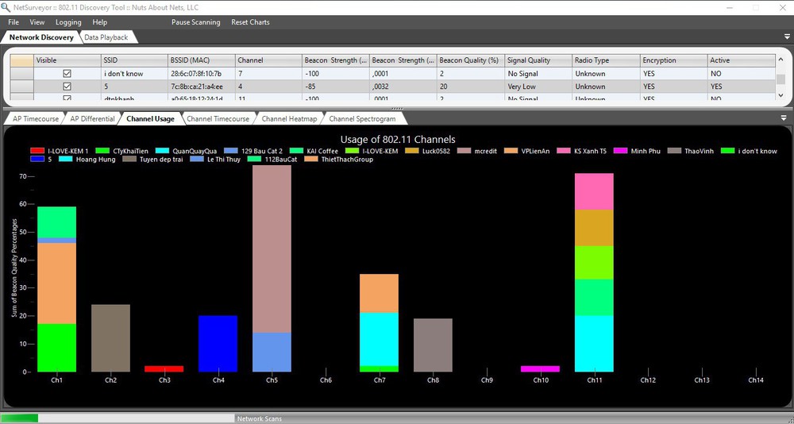Click Pause Scanning
Screen dimensions: 794x424
click(195, 22)
